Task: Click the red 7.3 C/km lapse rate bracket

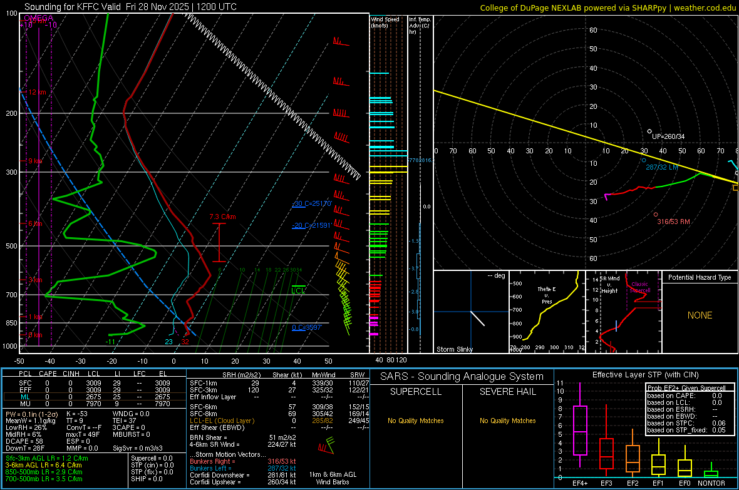Action: pos(219,243)
